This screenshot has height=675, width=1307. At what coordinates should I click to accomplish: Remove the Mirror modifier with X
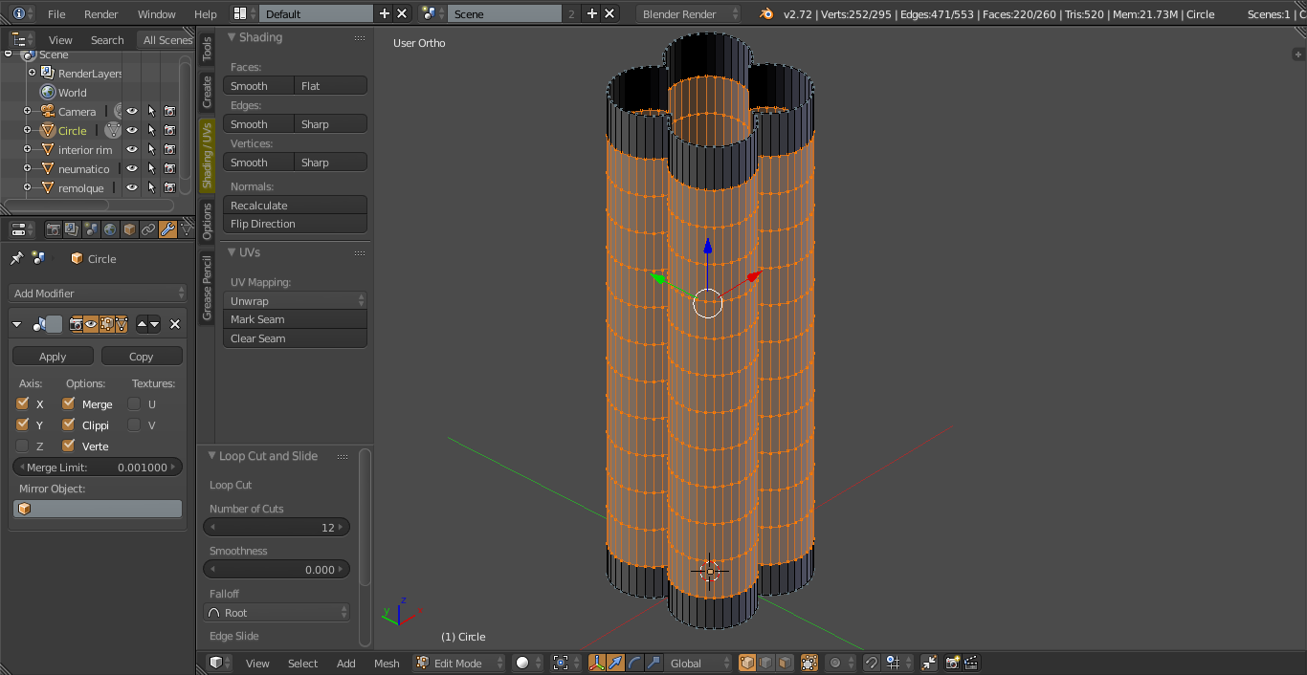(175, 324)
